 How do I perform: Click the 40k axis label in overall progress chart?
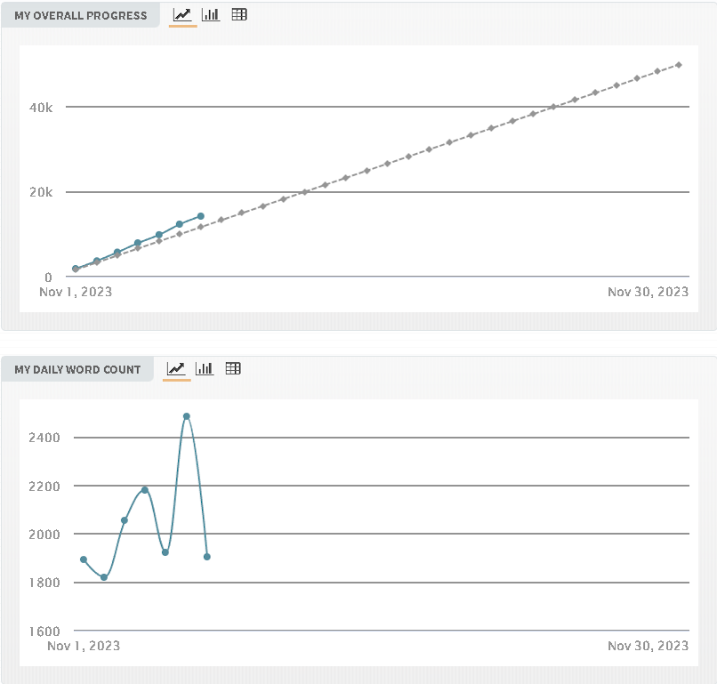(42, 108)
